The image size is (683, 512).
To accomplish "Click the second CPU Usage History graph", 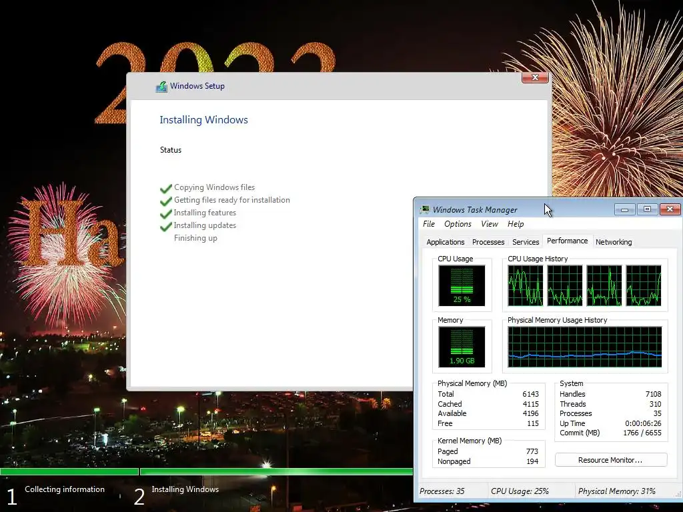I will (564, 285).
